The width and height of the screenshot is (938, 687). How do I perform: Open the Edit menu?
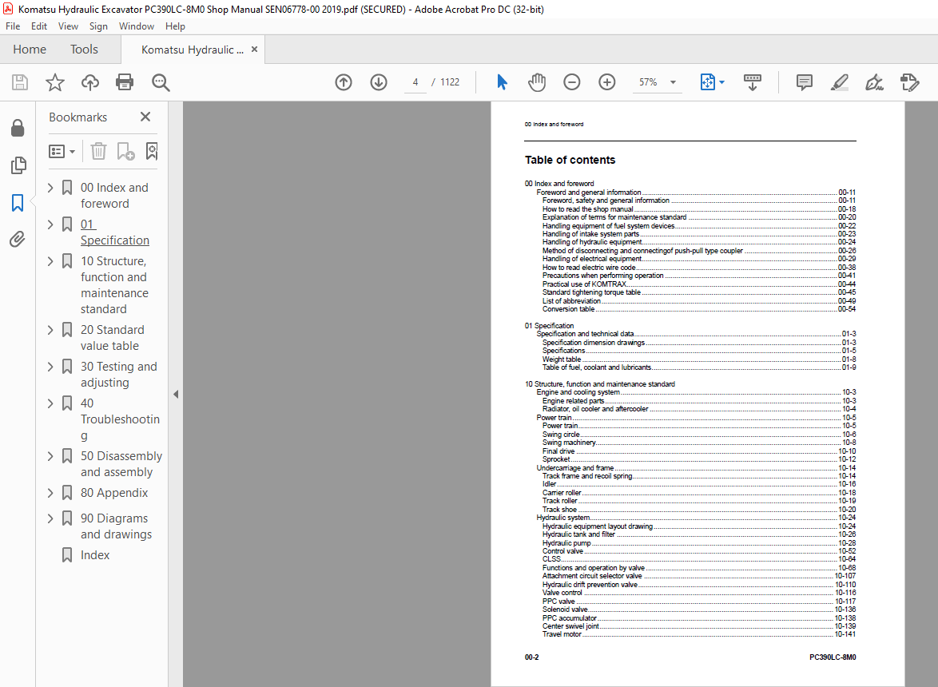click(x=39, y=26)
